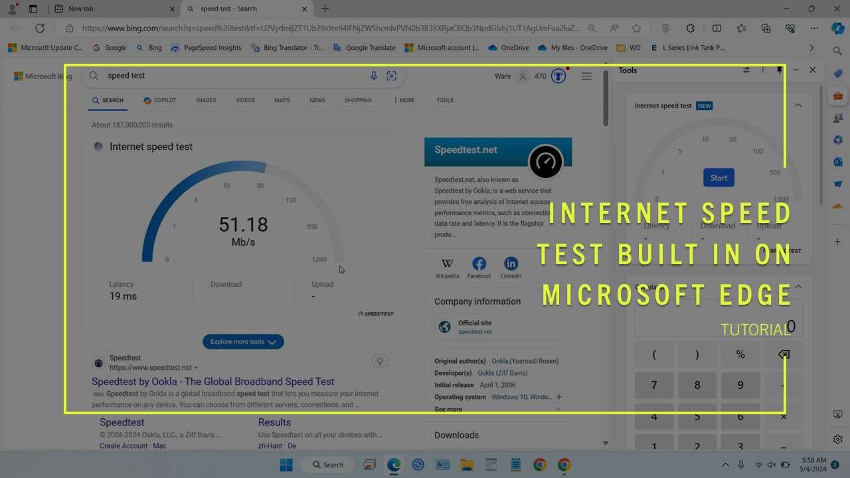The height and width of the screenshot is (478, 850).
Task: Pin the Tools panel with the pin icon
Action: click(780, 70)
